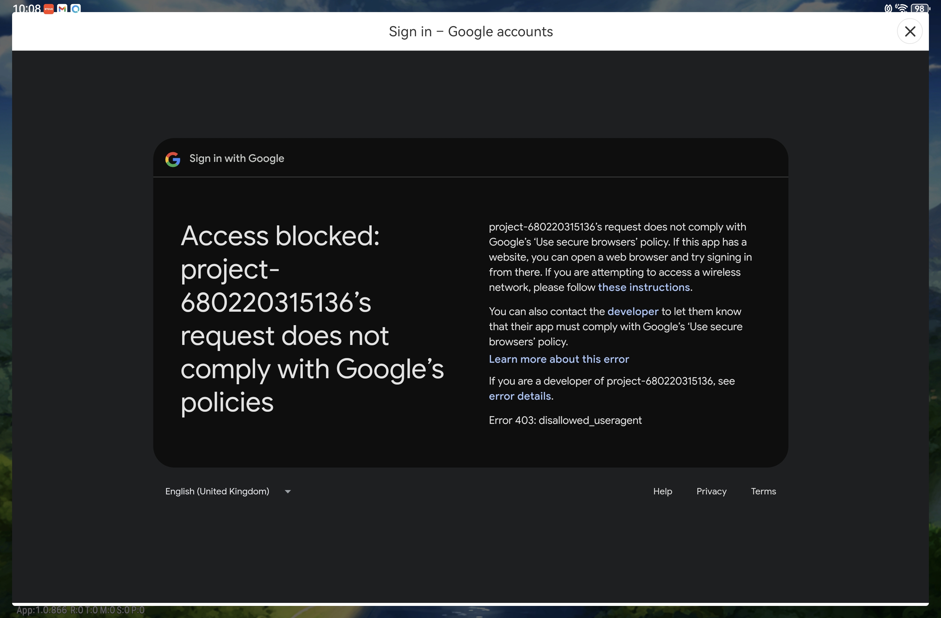Screen dimensions: 941x618
Task: Open the English (United Kingdom) language selector
Action: click(x=228, y=491)
